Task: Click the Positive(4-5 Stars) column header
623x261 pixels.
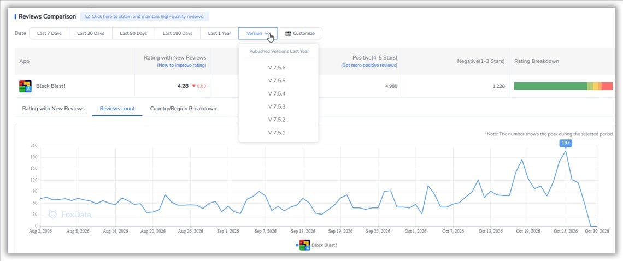Action: 375,57
